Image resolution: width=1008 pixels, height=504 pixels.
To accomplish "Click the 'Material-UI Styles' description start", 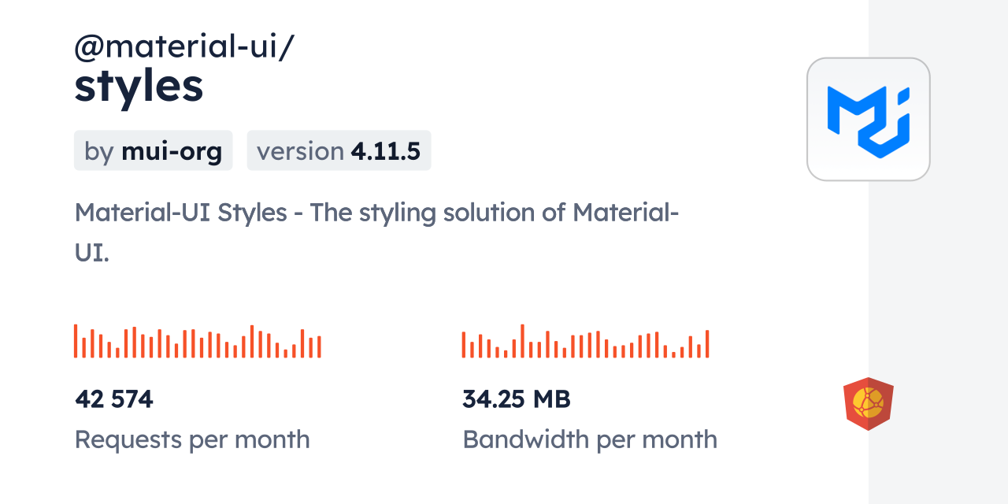I will [x=180, y=213].
